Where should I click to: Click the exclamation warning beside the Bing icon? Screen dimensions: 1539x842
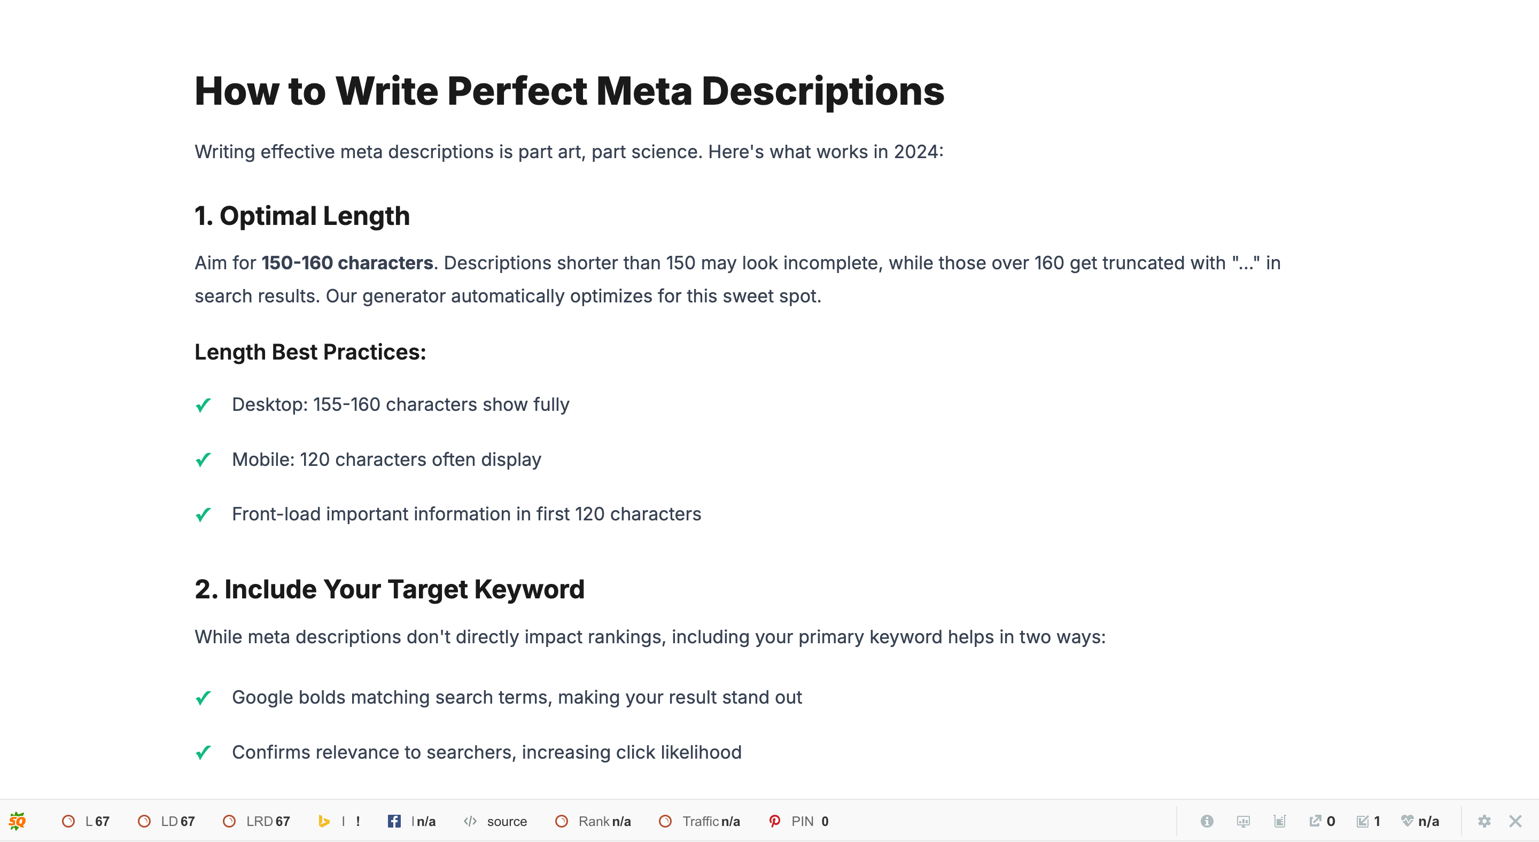[x=357, y=821]
